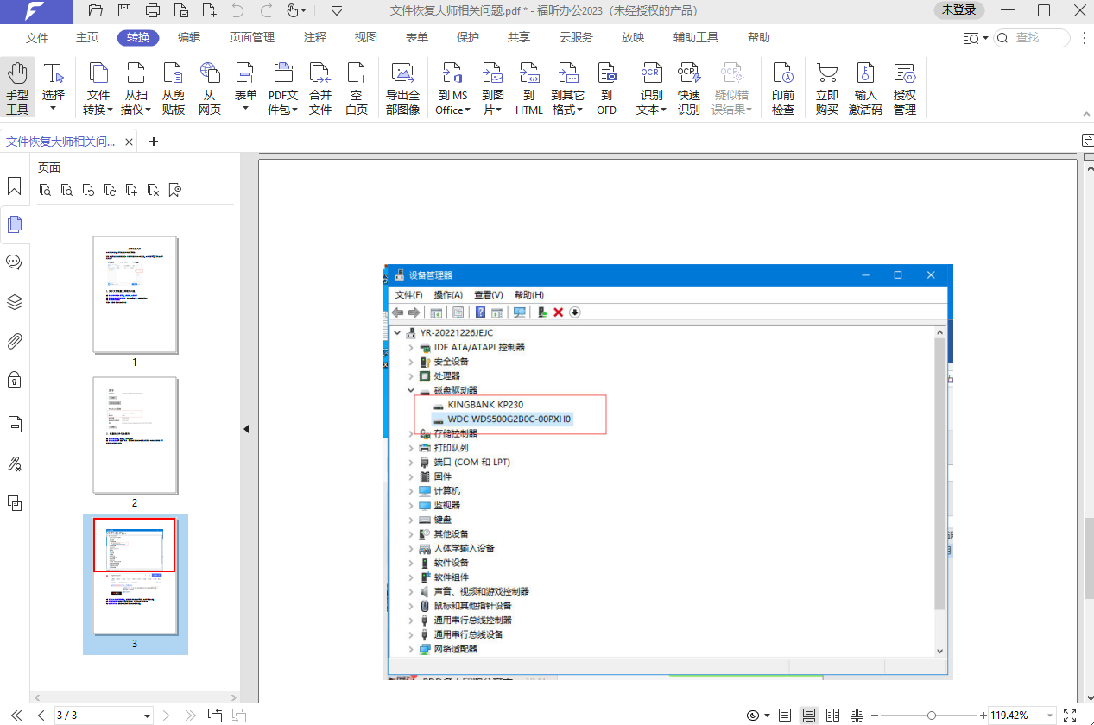Toggle full screen mode in status bar
Screen dimensions: 1094x725
click(1069, 716)
